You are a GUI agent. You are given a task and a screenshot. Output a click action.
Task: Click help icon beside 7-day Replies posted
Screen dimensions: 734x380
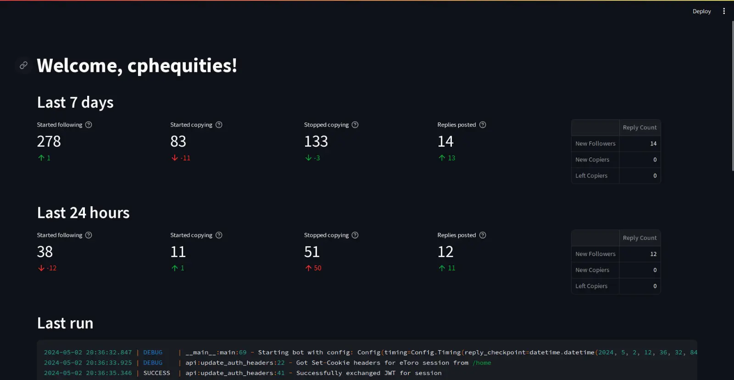(x=483, y=125)
